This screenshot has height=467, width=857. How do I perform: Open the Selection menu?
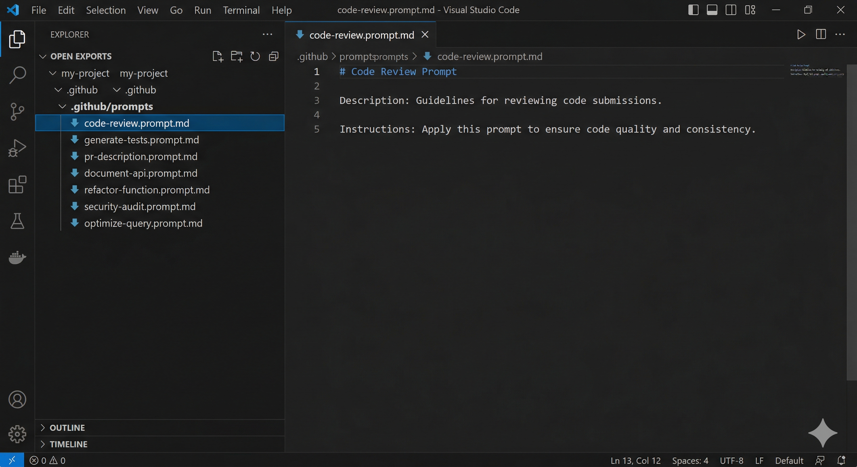tap(106, 10)
